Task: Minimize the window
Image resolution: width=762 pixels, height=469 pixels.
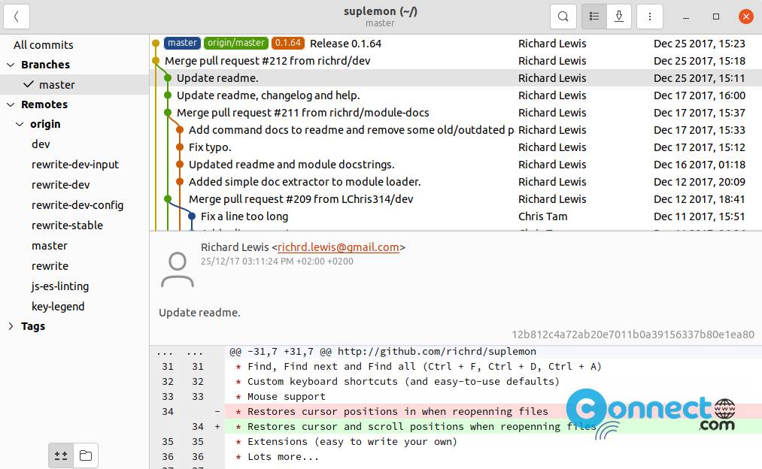Action: [686, 17]
